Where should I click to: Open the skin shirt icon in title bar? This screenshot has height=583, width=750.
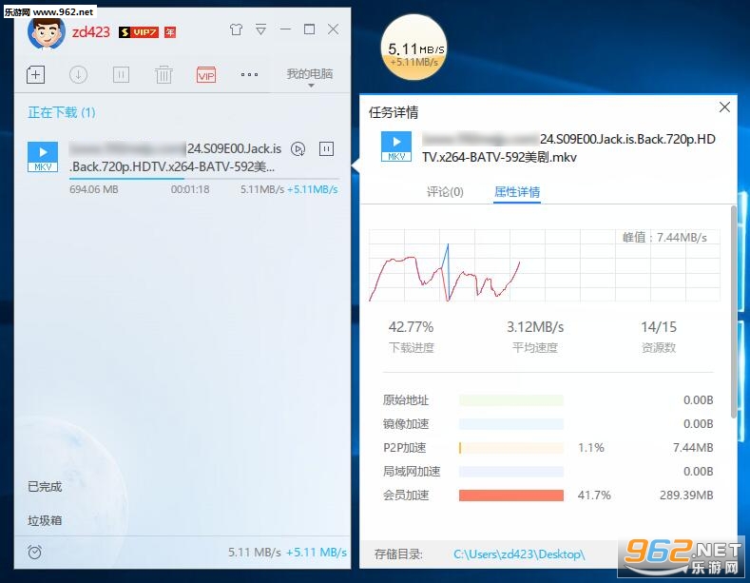pos(236,29)
